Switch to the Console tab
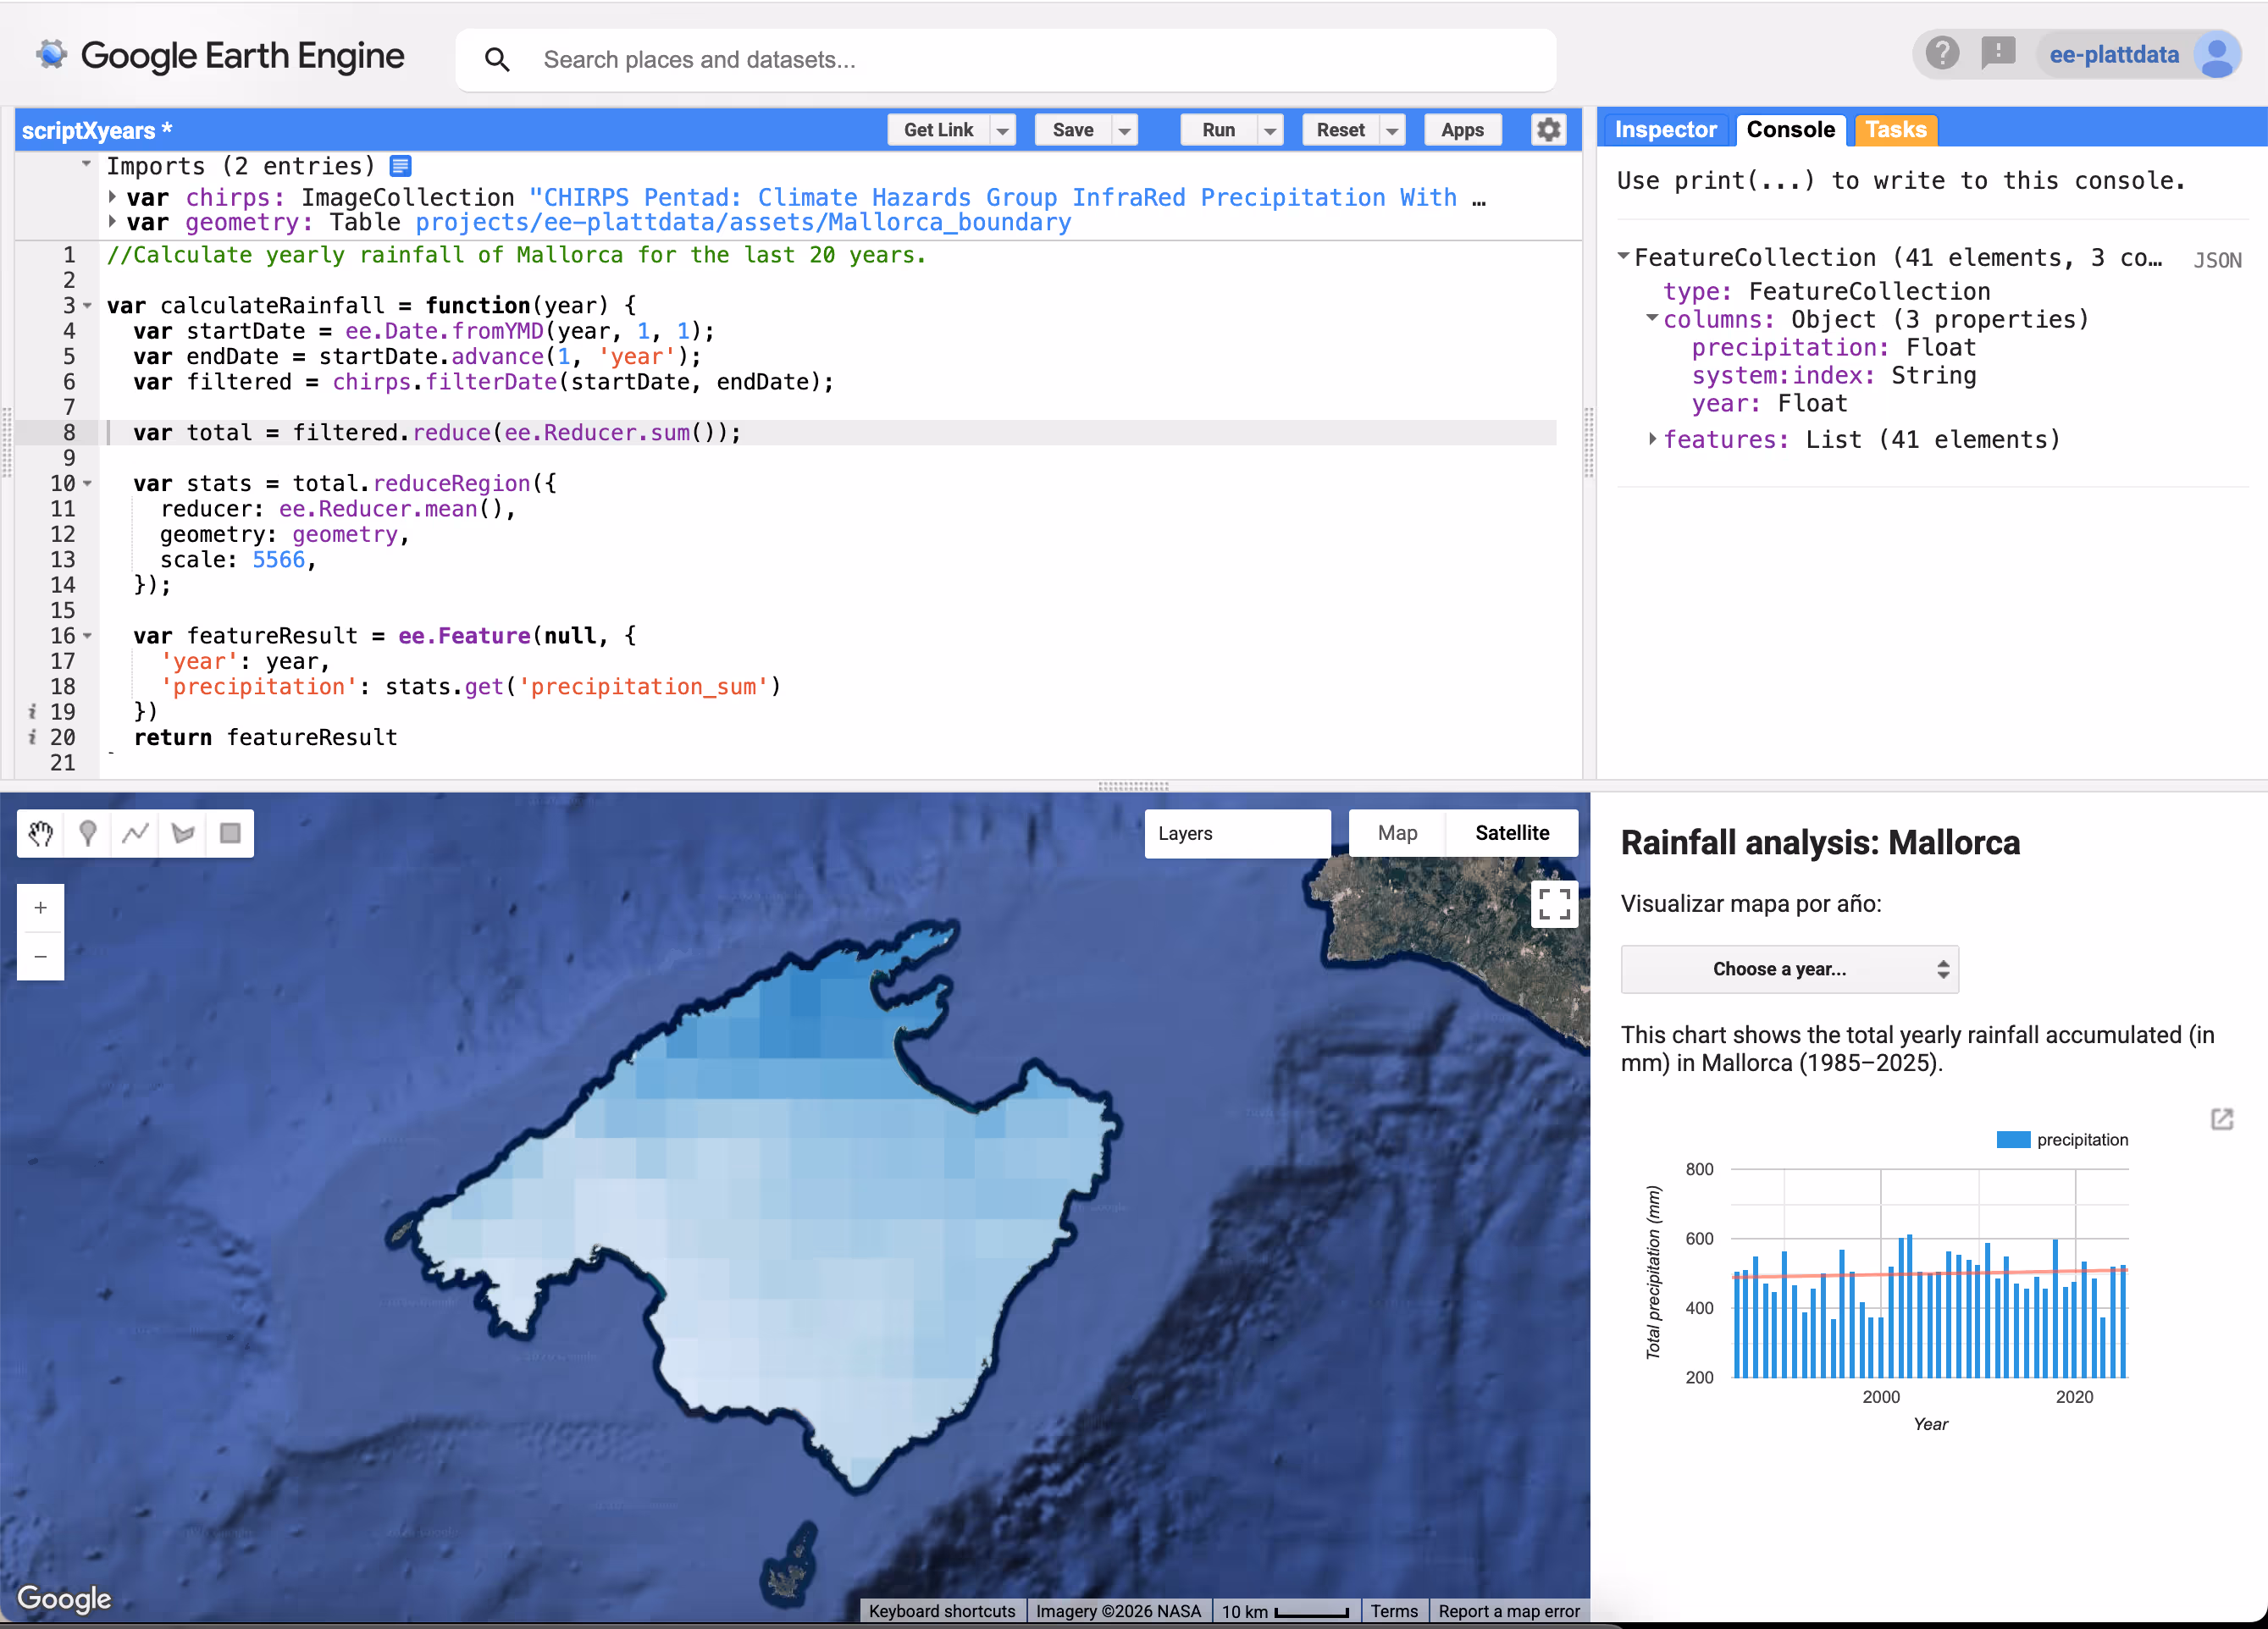Viewport: 2268px width, 1629px height. pos(1790,130)
